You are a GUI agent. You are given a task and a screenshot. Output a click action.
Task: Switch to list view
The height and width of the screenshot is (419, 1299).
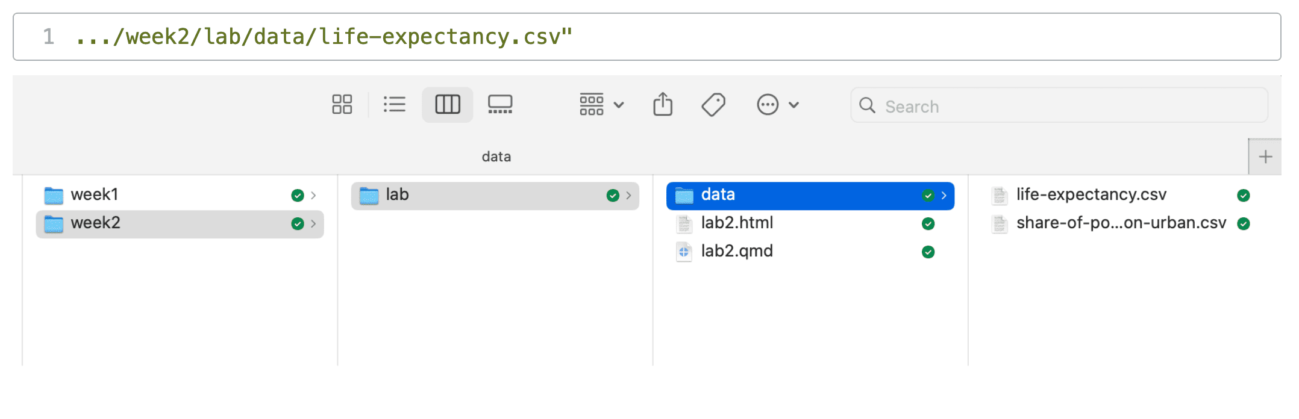(x=395, y=105)
